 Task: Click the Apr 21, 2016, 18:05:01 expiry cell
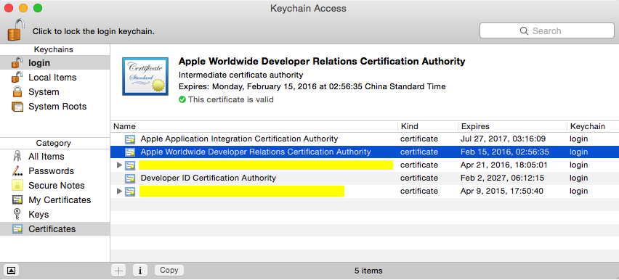point(504,165)
